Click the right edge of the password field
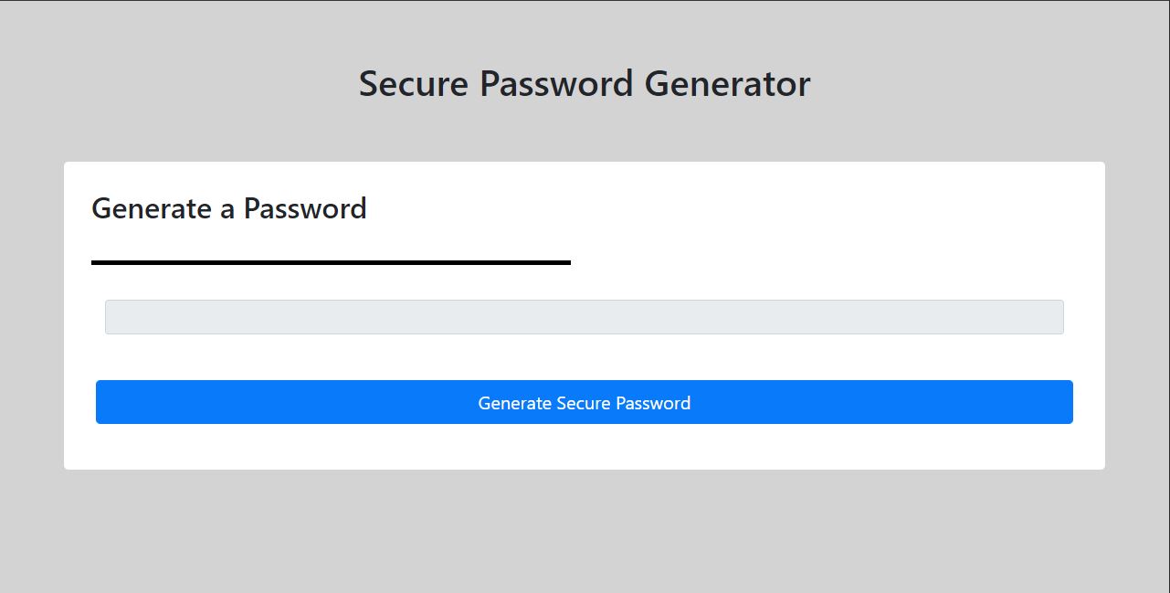The image size is (1170, 593). point(1055,316)
